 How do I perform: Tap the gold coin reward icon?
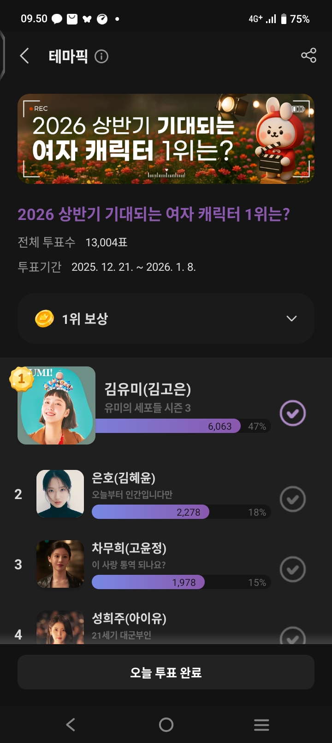tap(44, 319)
